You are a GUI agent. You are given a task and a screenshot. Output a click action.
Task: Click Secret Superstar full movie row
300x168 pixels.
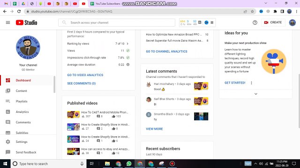pyautogui.click(x=177, y=41)
